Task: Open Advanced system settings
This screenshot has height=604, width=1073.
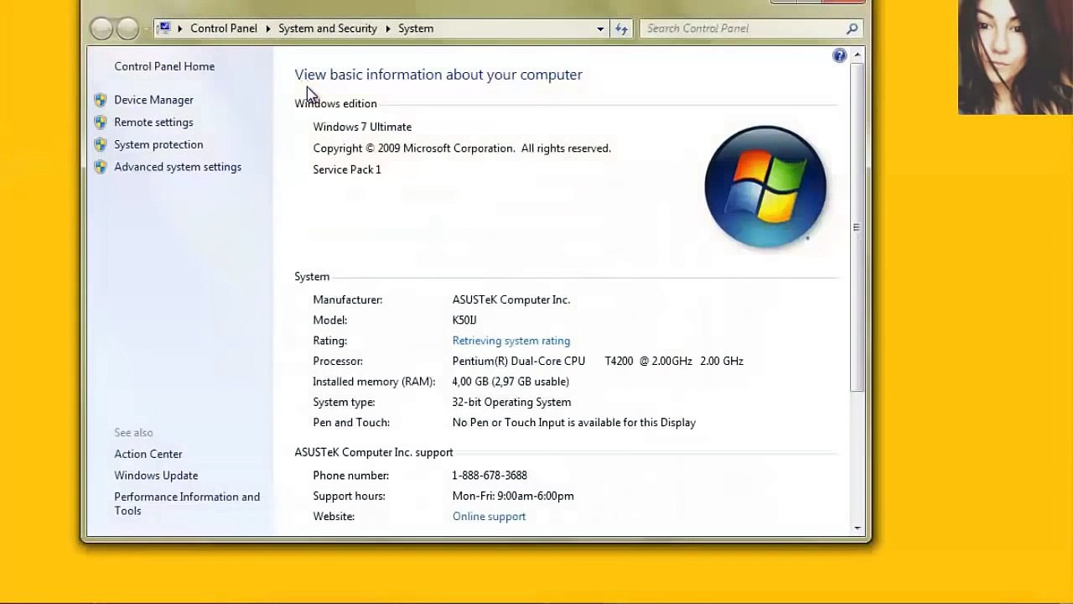Action: coord(178,167)
